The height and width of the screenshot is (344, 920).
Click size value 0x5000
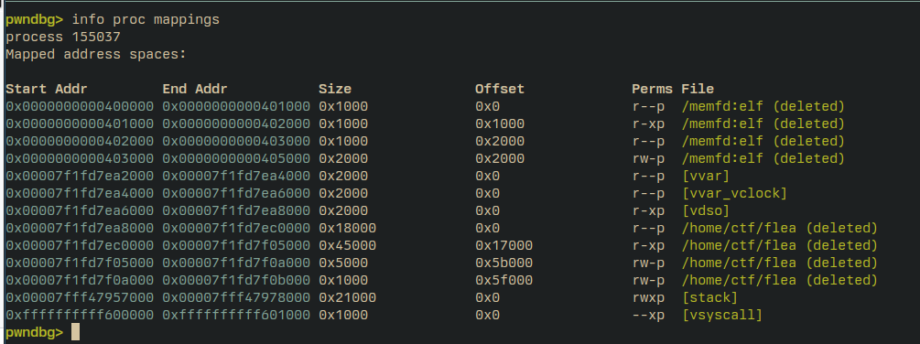tap(343, 263)
